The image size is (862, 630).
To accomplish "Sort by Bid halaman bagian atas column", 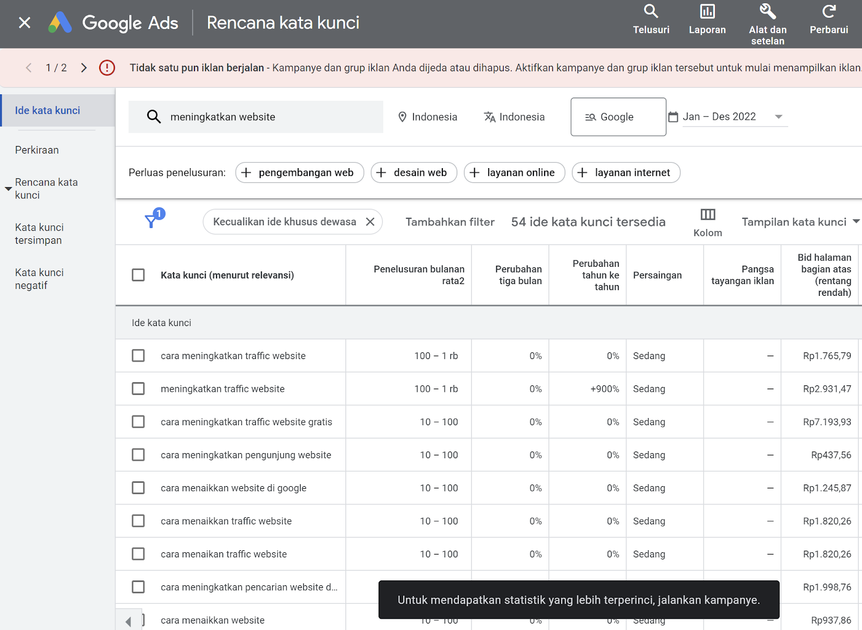I will [824, 275].
